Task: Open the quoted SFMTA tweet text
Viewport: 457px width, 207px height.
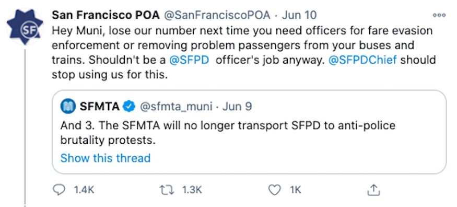Action: (x=228, y=133)
